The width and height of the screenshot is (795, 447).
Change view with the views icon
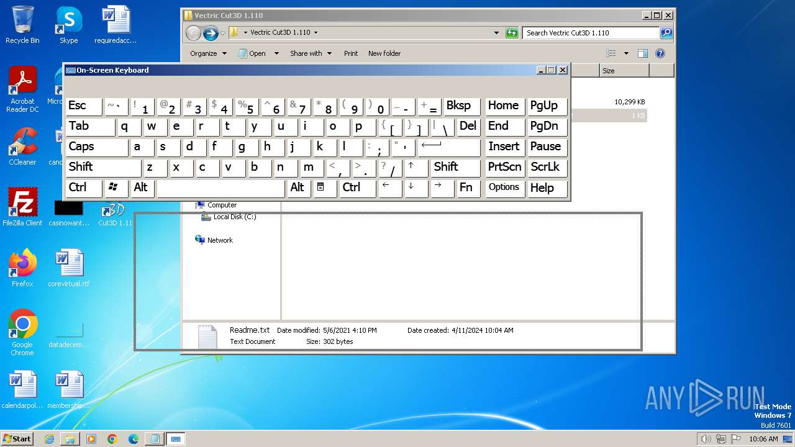click(x=611, y=53)
